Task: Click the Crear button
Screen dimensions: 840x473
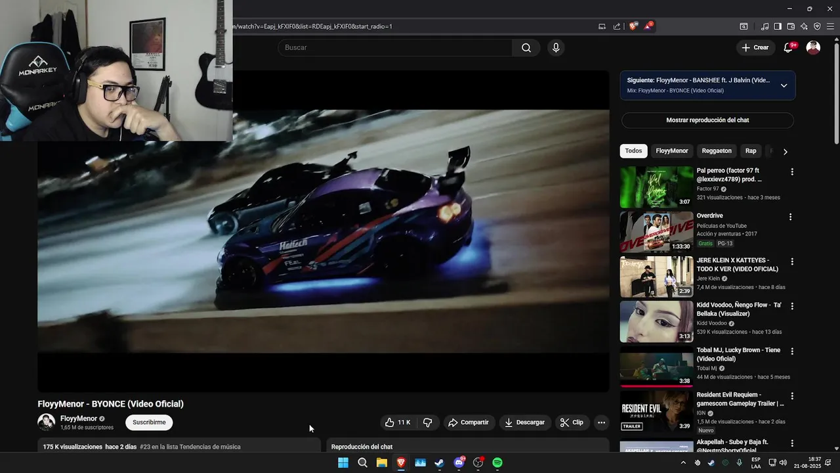Action: point(755,47)
